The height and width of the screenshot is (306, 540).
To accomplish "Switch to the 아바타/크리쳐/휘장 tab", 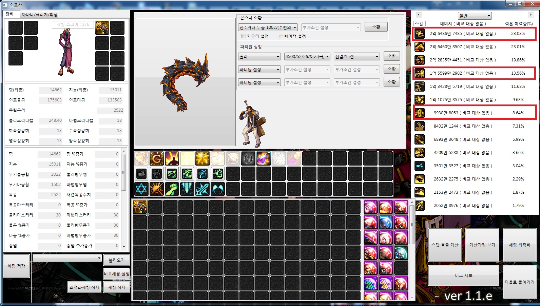I will (40, 15).
